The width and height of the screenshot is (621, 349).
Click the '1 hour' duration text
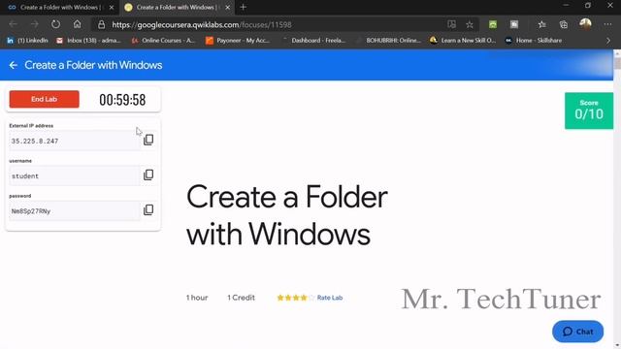pyautogui.click(x=197, y=298)
